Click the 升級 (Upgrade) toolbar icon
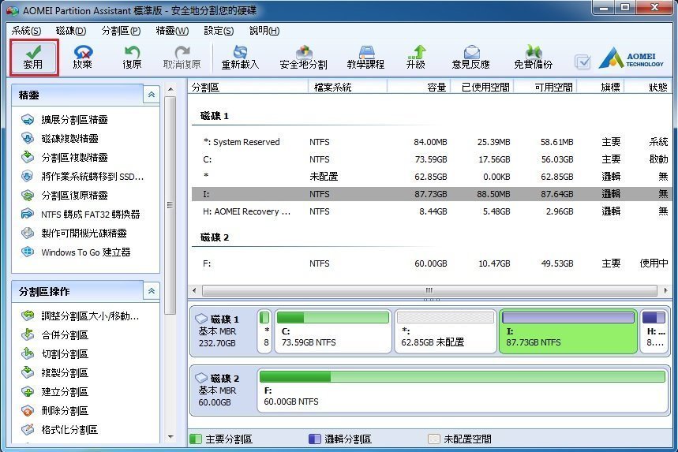Screen dimensions: 678x452 click(x=415, y=58)
